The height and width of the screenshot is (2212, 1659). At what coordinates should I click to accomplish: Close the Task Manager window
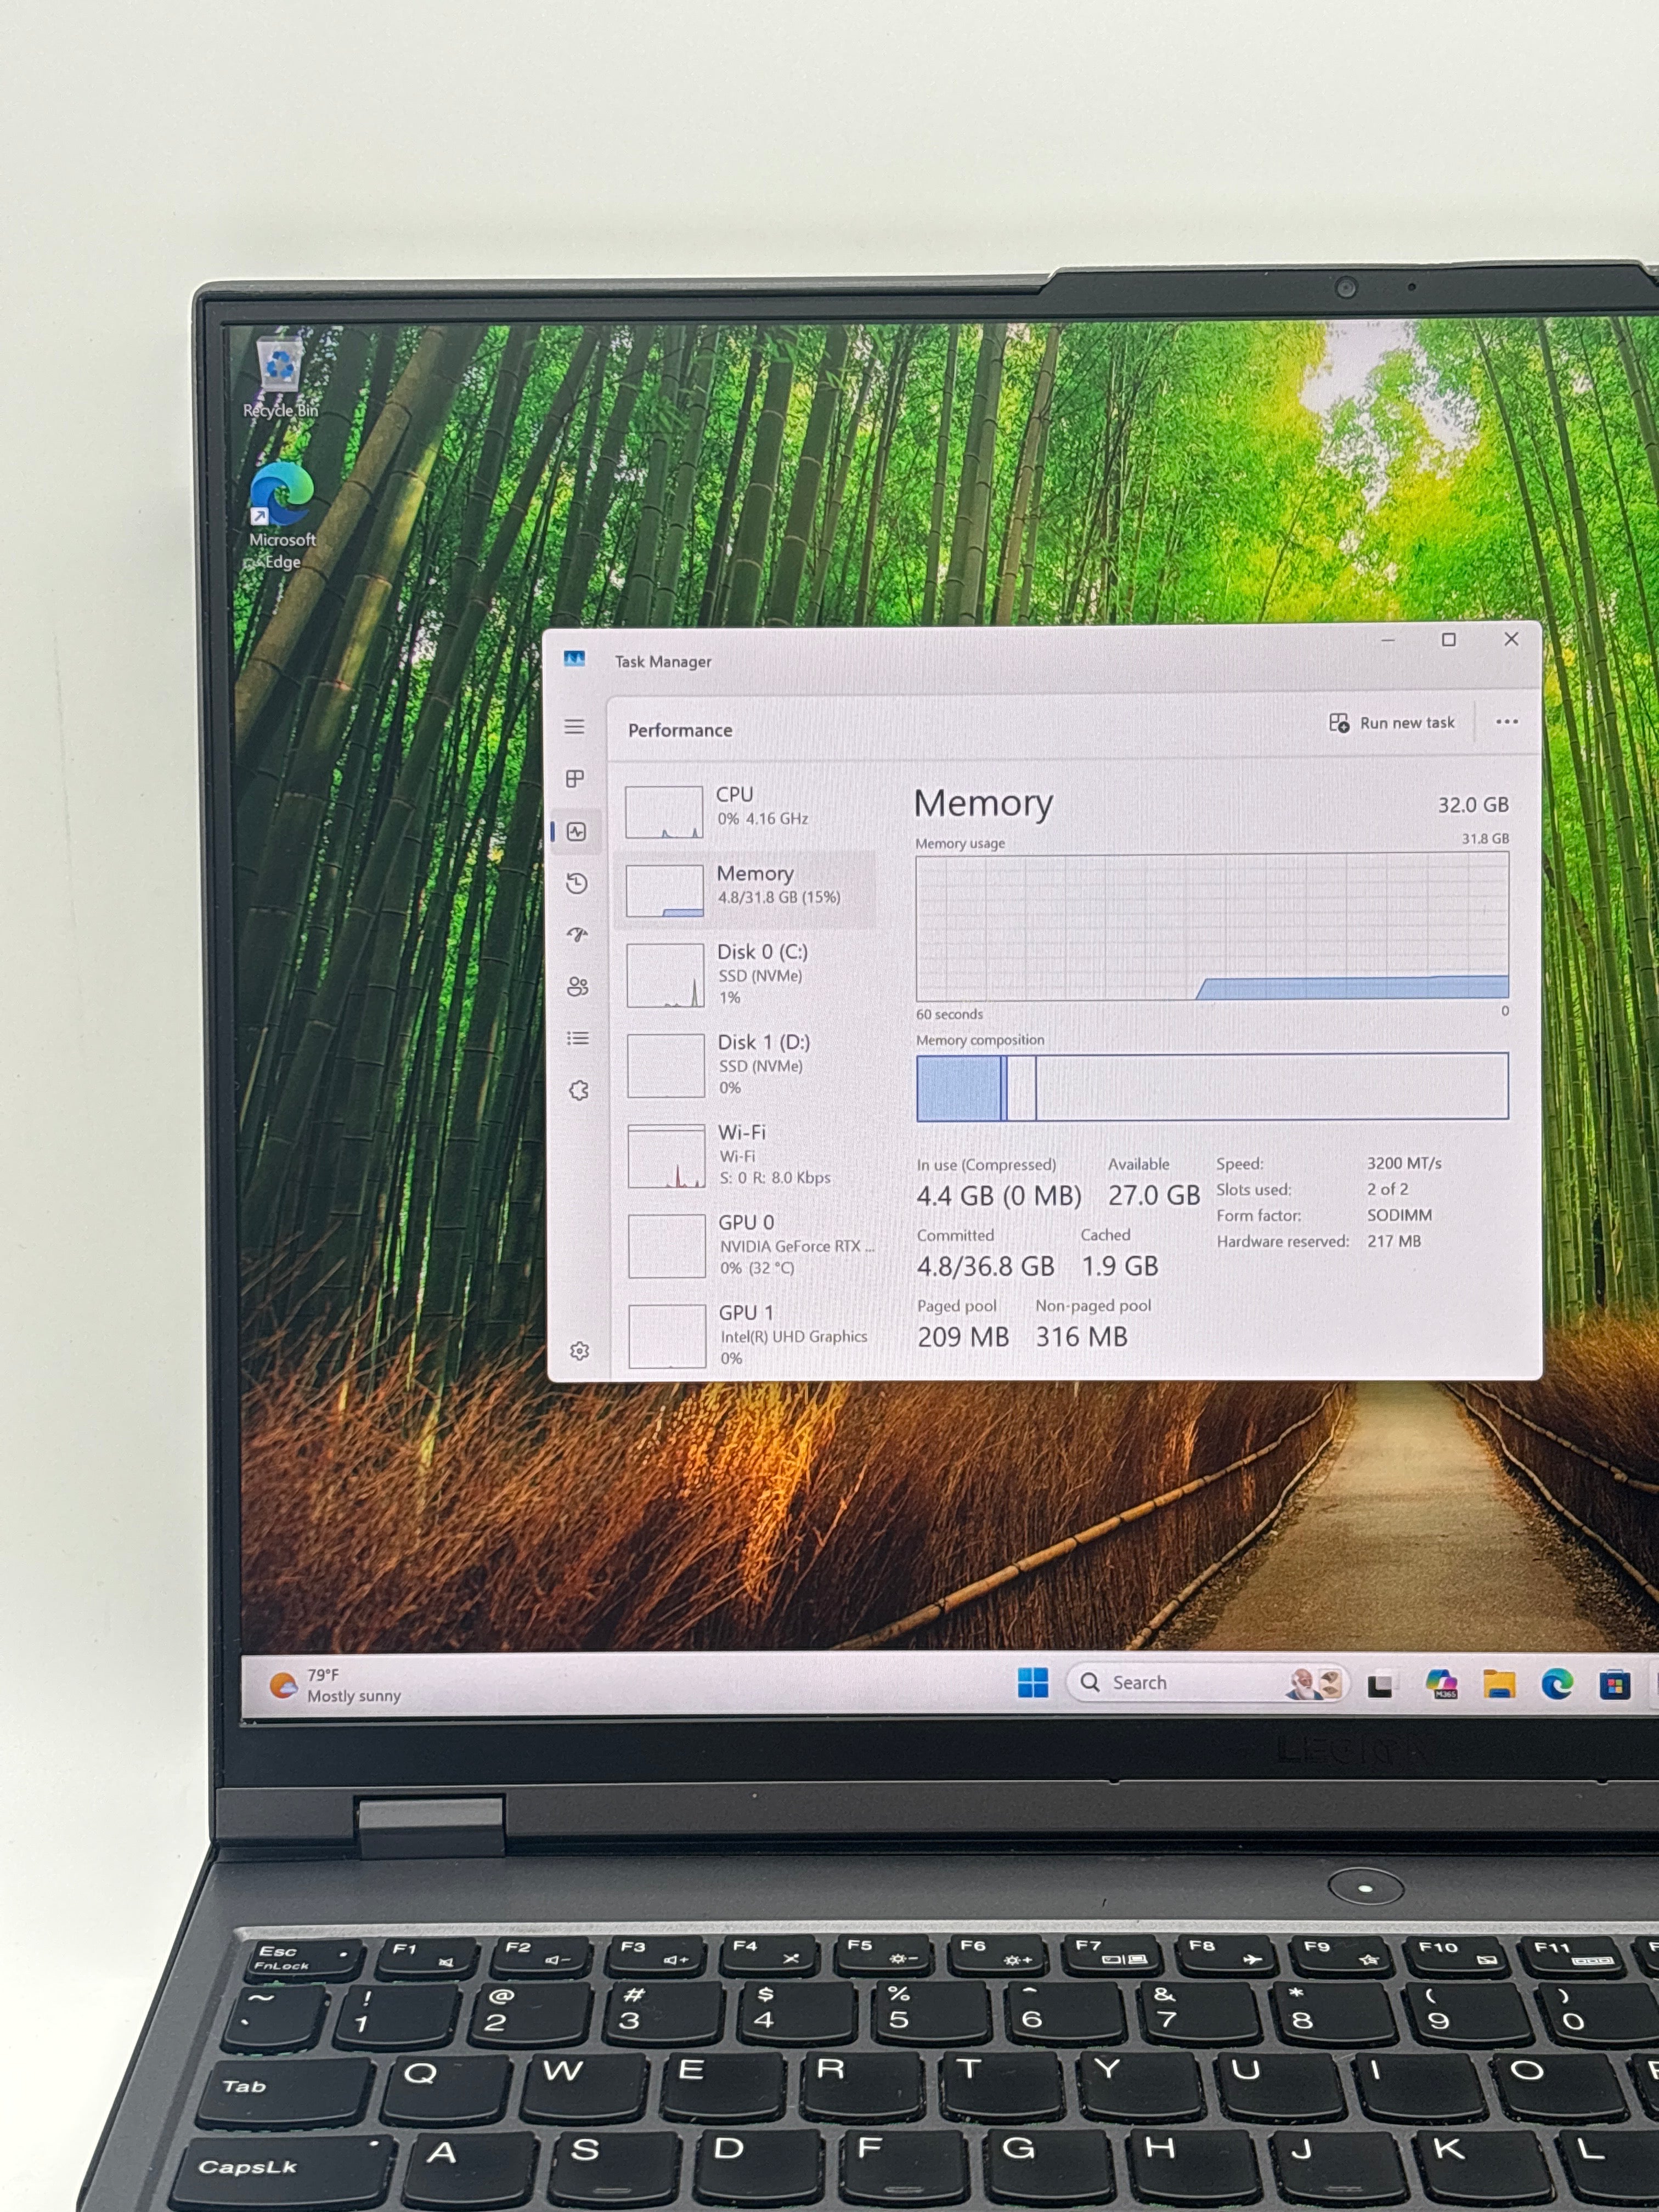[x=1511, y=639]
